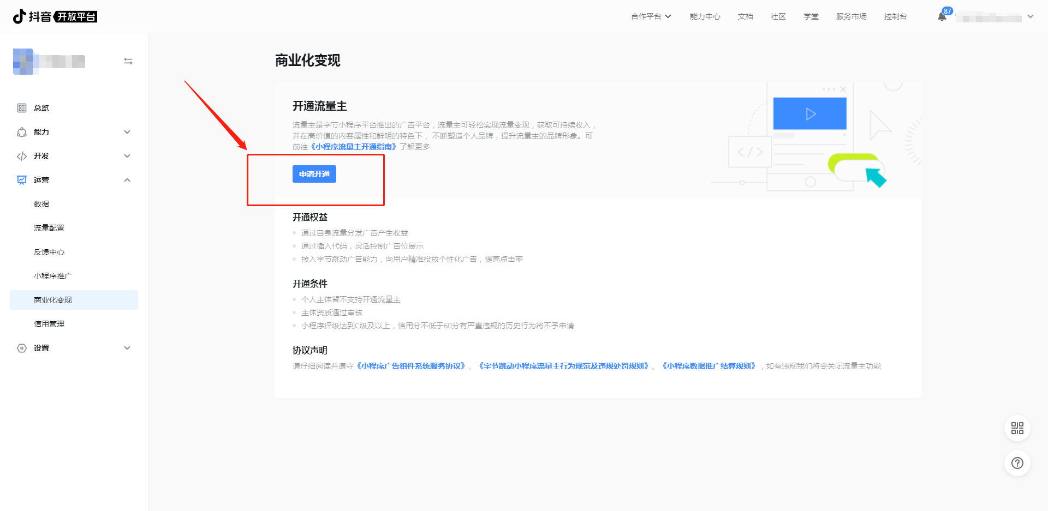Click the 通过自身流量分发广告产生收益 benefit text
Viewport: 1048px width, 511px height.
pyautogui.click(x=355, y=233)
